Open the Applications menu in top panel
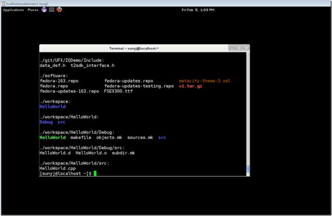 [13, 10]
